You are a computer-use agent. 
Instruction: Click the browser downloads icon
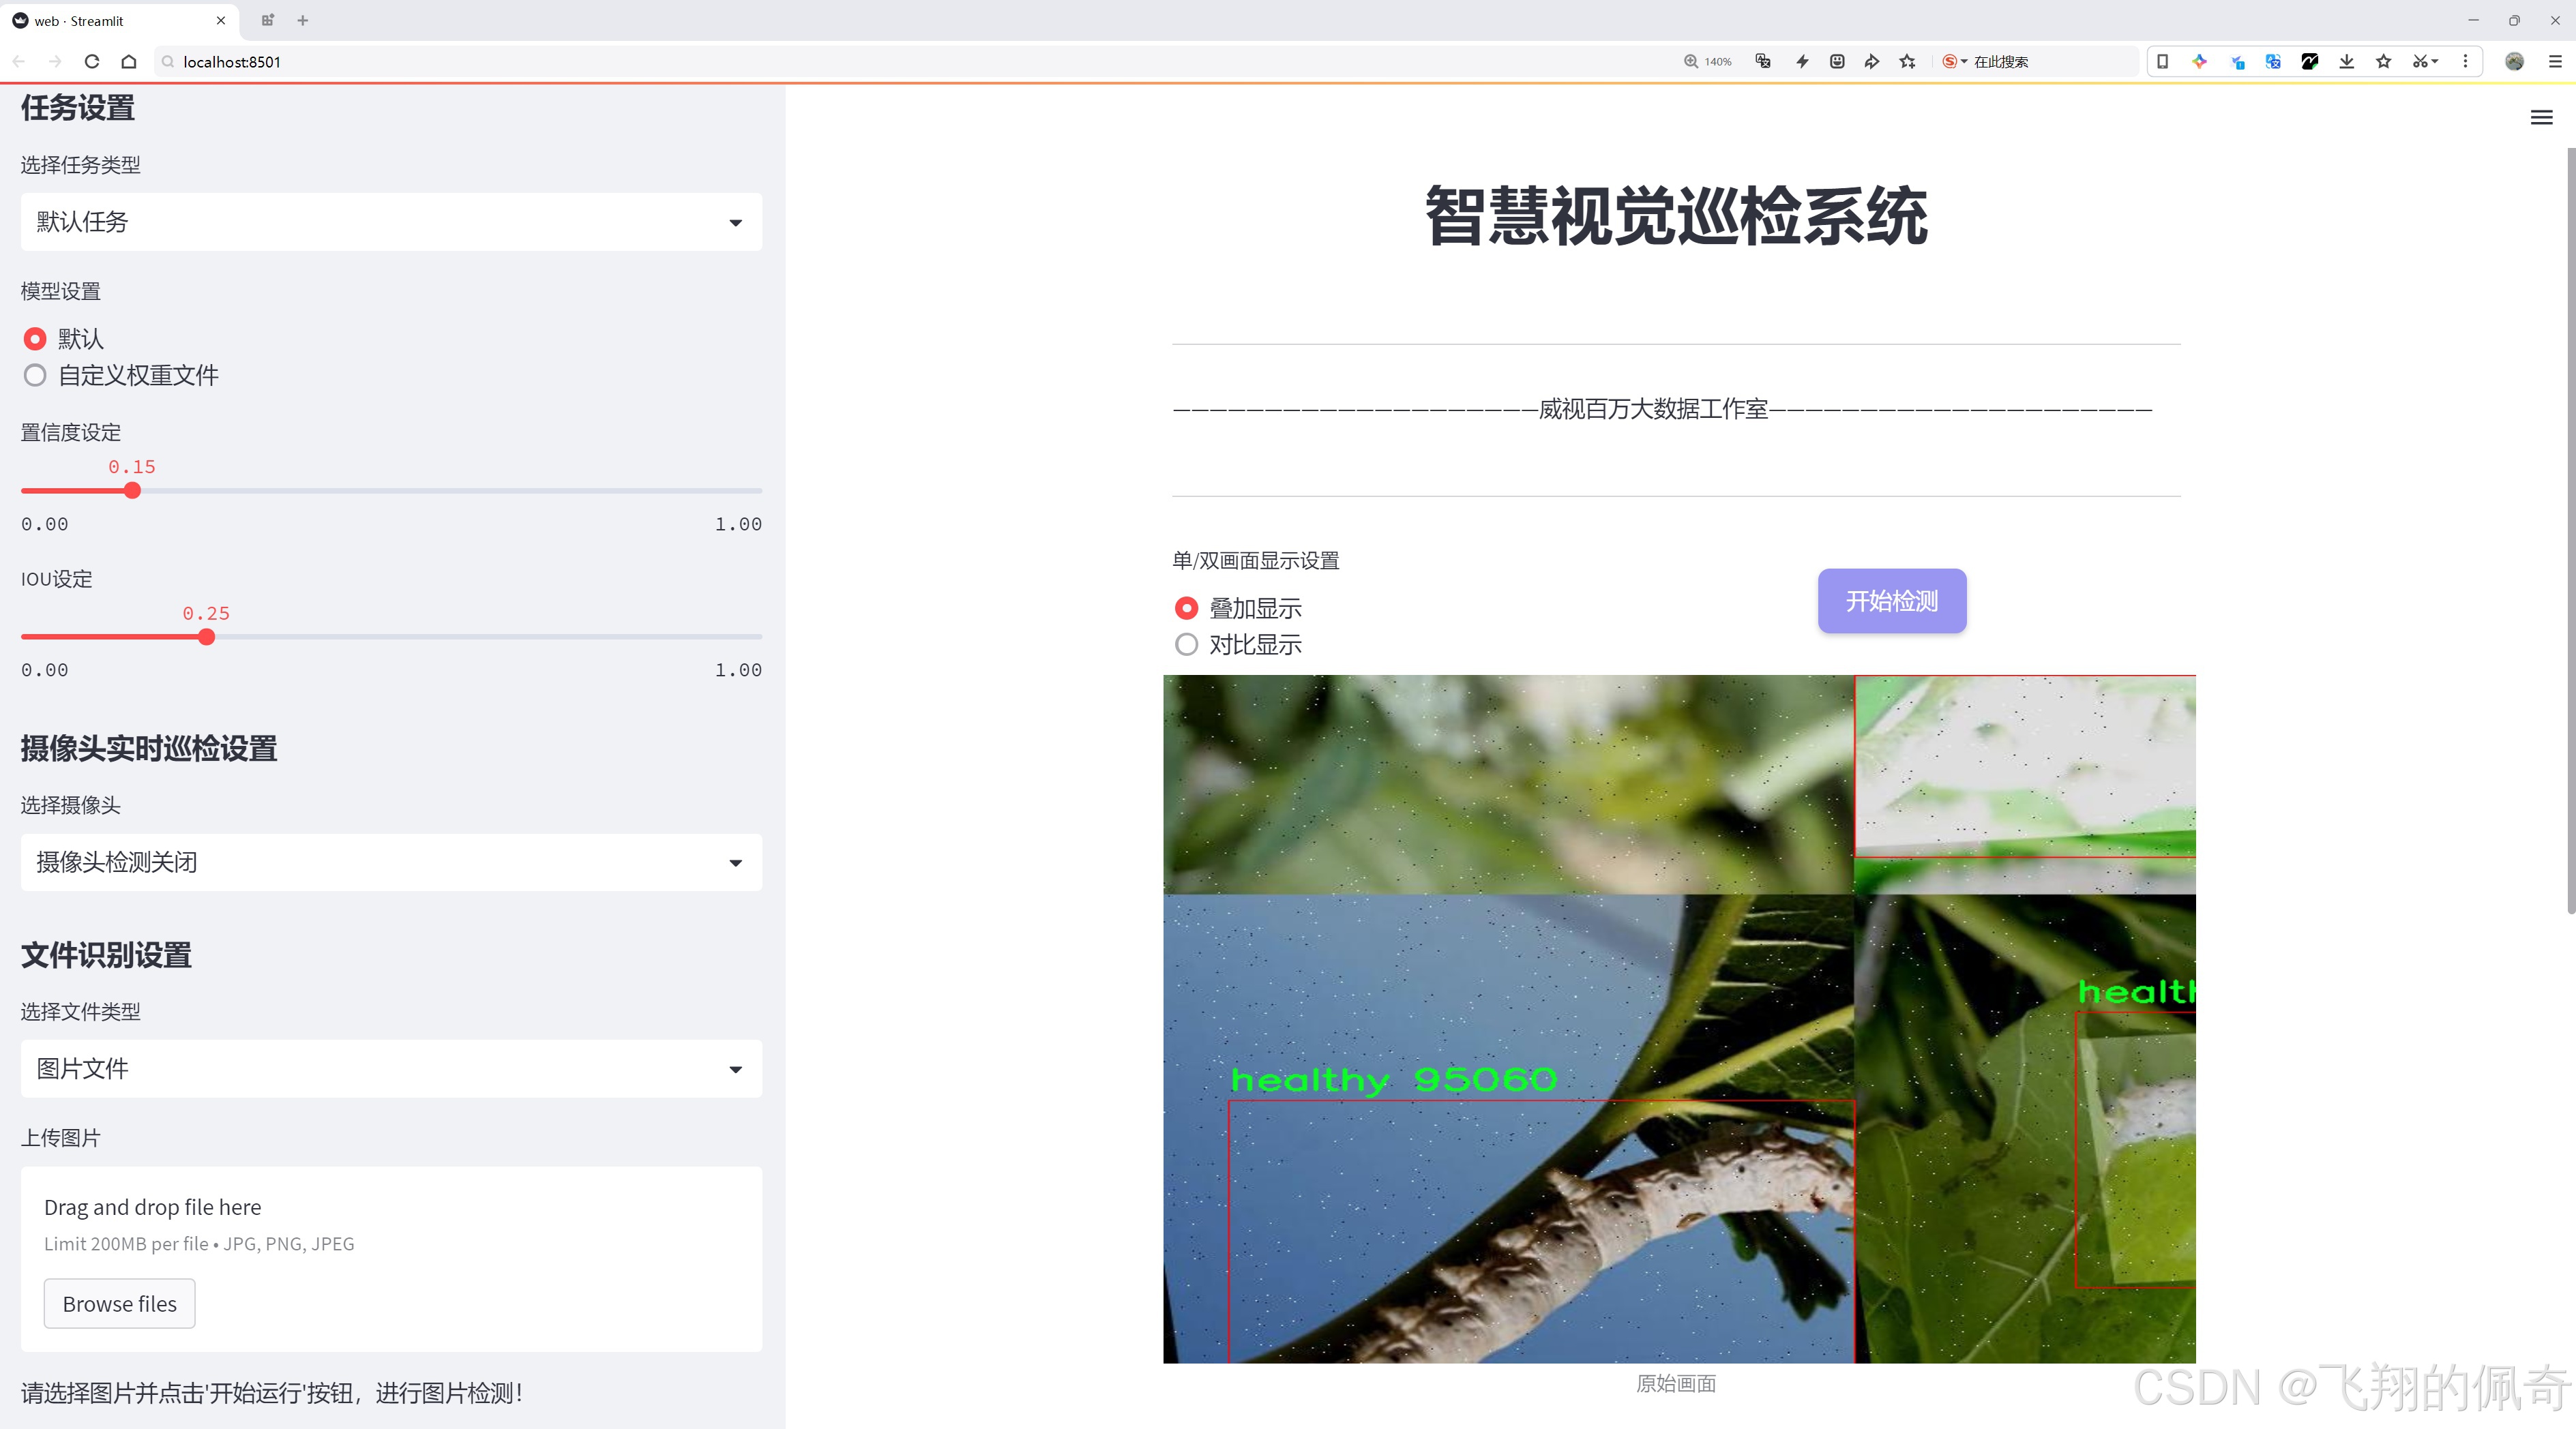pos(2346,61)
